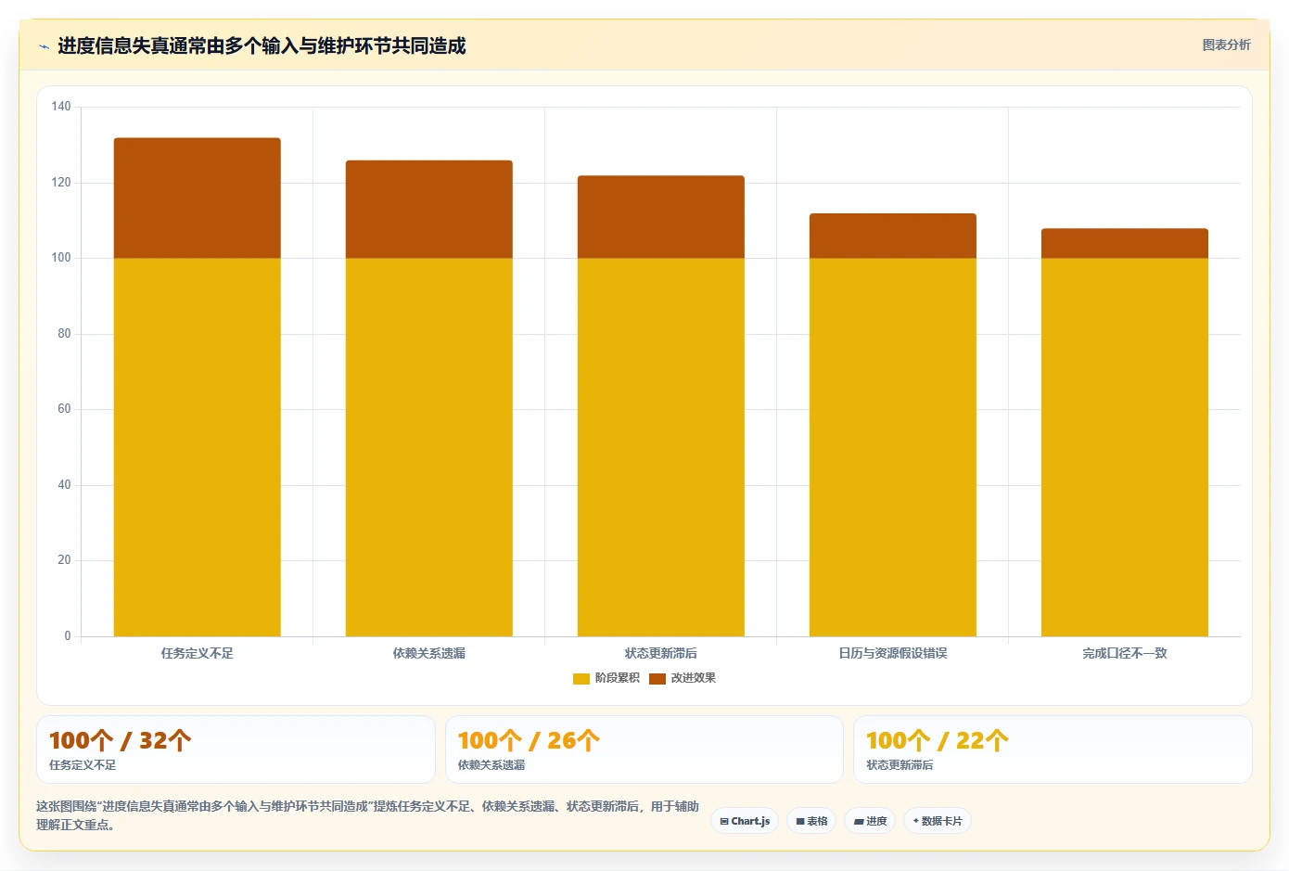Viewport: 1289px width, 871px height.
Task: Click the yellow bar for 状态更新滞后
Action: pyautogui.click(x=661, y=447)
